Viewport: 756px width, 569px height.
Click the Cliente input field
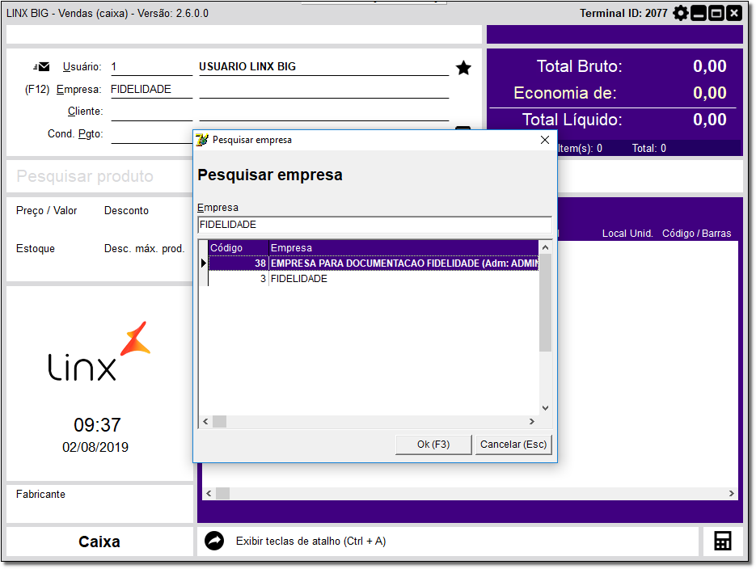[151, 112]
